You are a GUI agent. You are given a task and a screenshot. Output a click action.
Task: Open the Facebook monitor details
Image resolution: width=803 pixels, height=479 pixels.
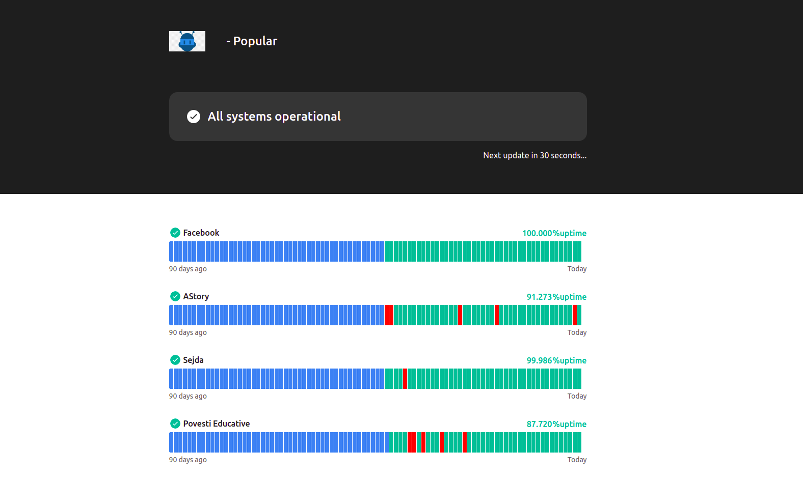201,233
